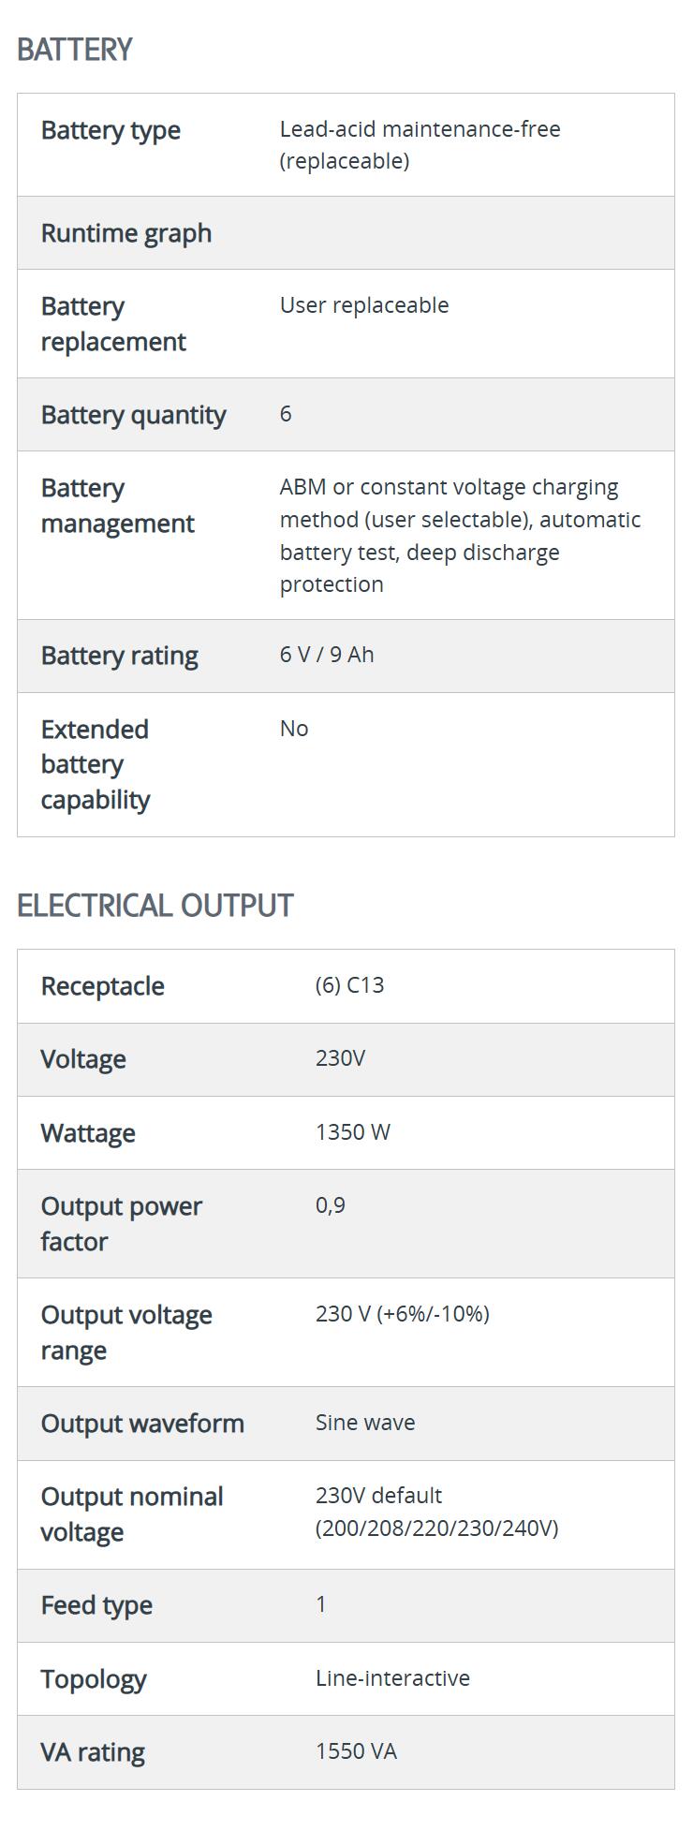Screen dimensions: 693x1831
Task: Select the (6) C13 receptacle value
Action: pyautogui.click(x=349, y=985)
